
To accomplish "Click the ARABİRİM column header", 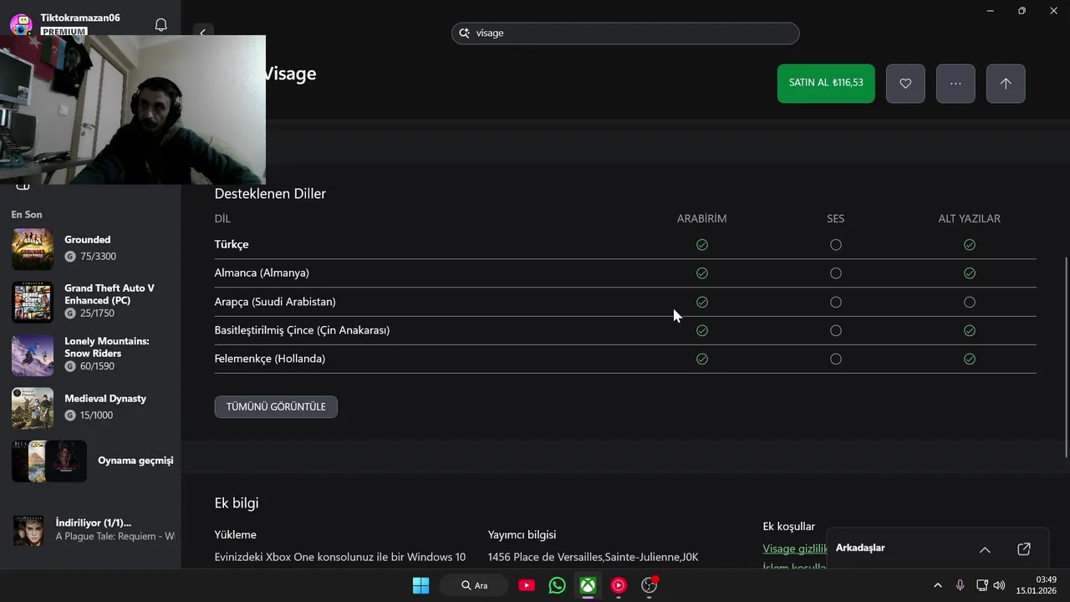I will (702, 218).
